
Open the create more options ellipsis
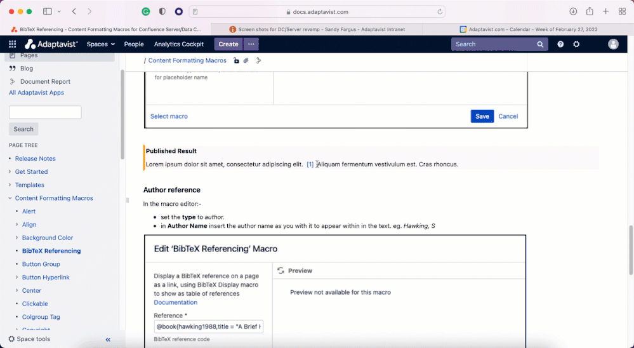click(x=251, y=44)
